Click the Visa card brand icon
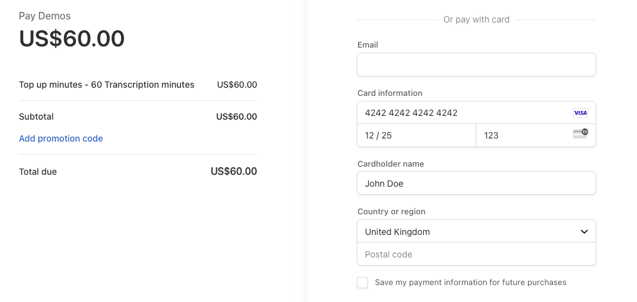The height and width of the screenshot is (302, 637). 580,113
